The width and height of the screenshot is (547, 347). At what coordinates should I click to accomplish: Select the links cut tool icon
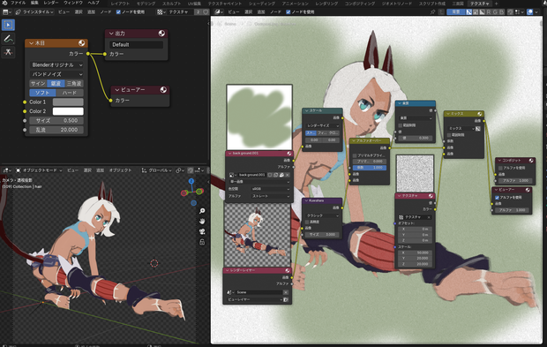tap(8, 52)
